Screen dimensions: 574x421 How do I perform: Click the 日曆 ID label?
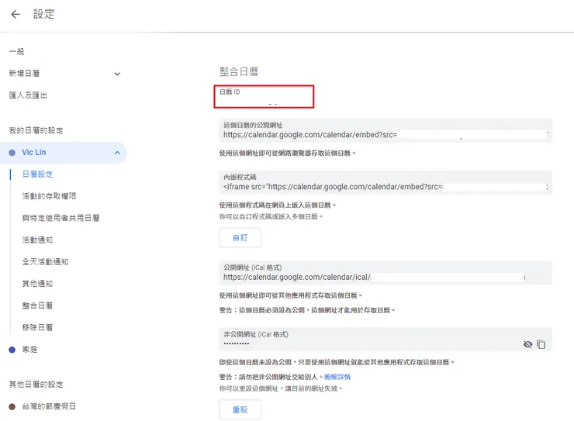point(230,91)
